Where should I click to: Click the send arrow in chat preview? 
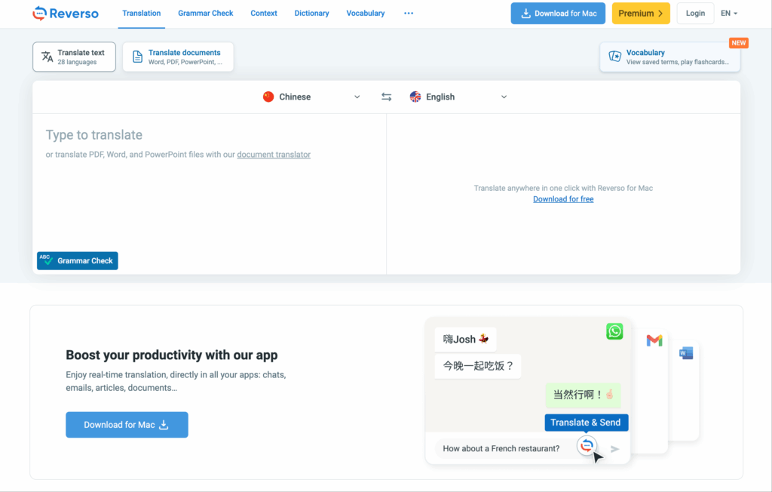point(615,449)
